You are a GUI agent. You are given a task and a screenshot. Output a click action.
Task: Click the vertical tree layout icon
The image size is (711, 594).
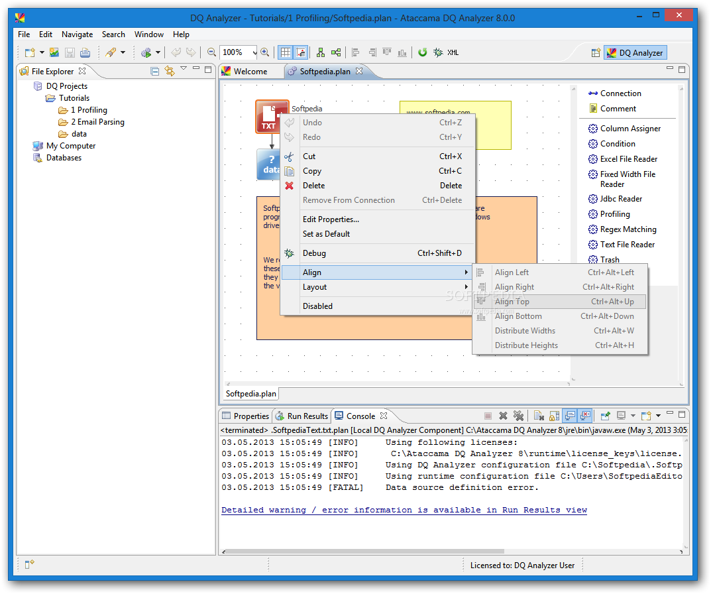(321, 52)
